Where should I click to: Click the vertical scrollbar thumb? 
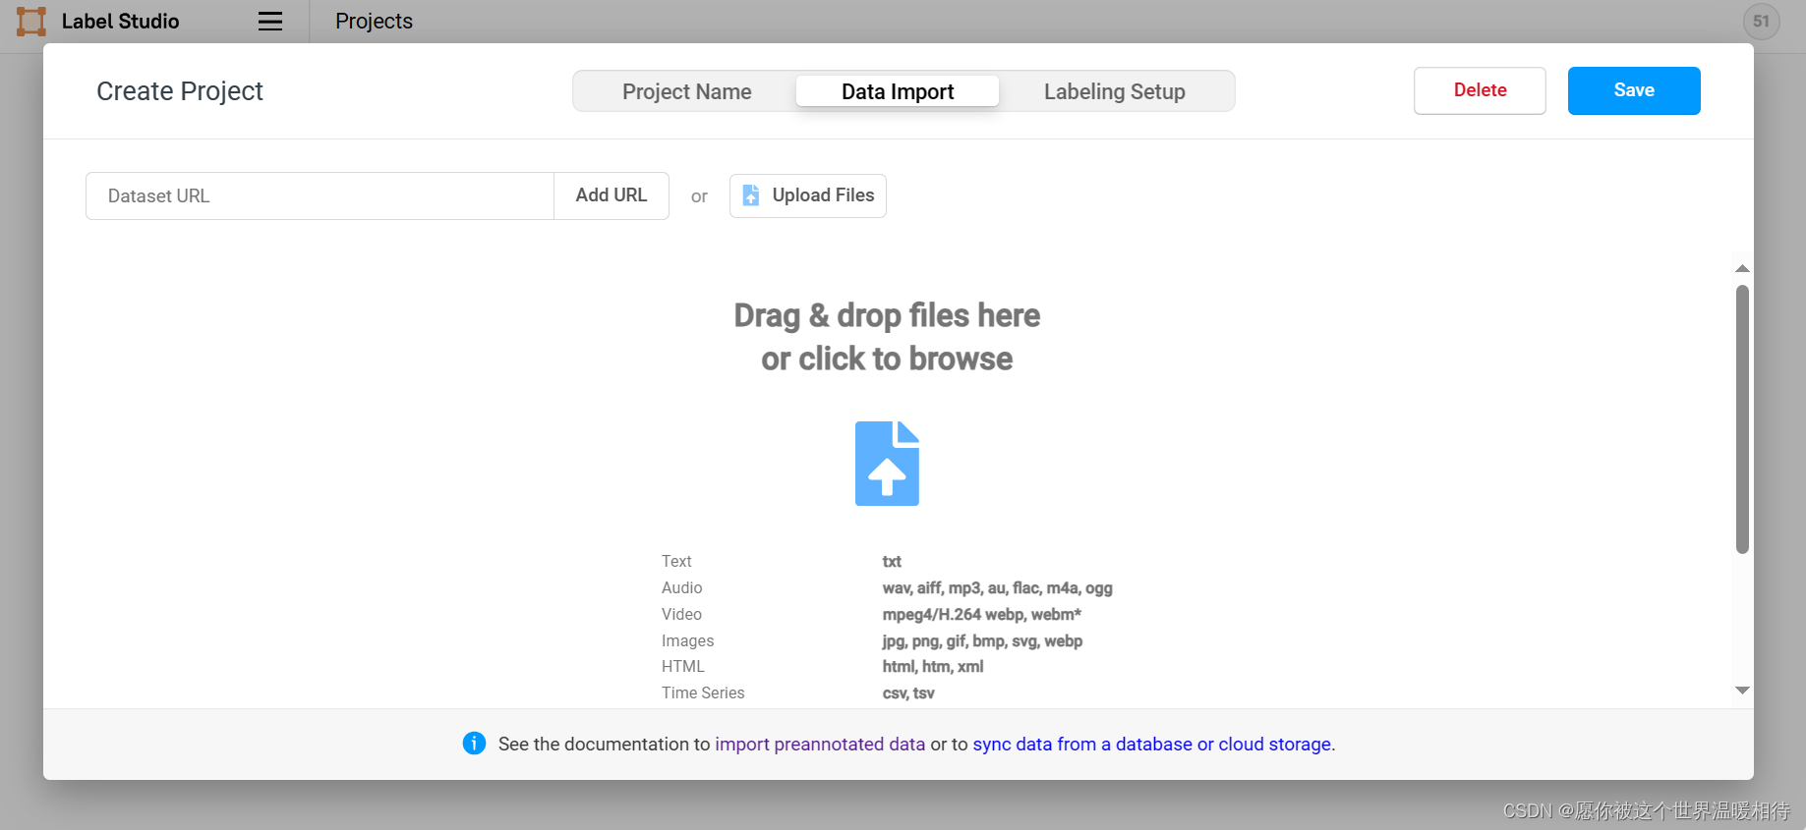[1742, 419]
